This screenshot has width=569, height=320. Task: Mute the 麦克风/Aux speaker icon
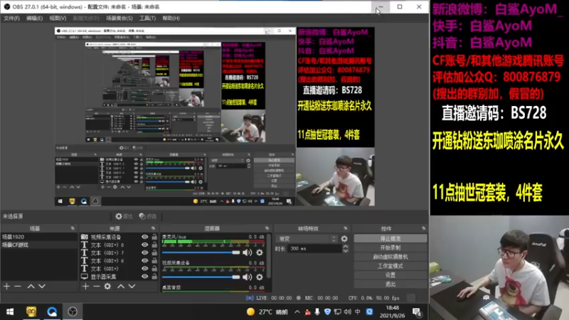point(247,252)
